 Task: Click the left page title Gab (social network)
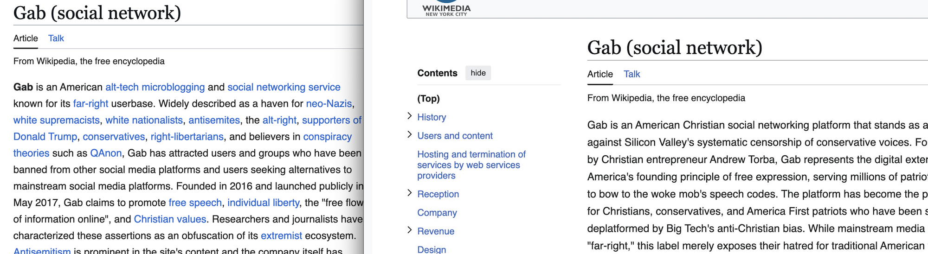click(97, 13)
